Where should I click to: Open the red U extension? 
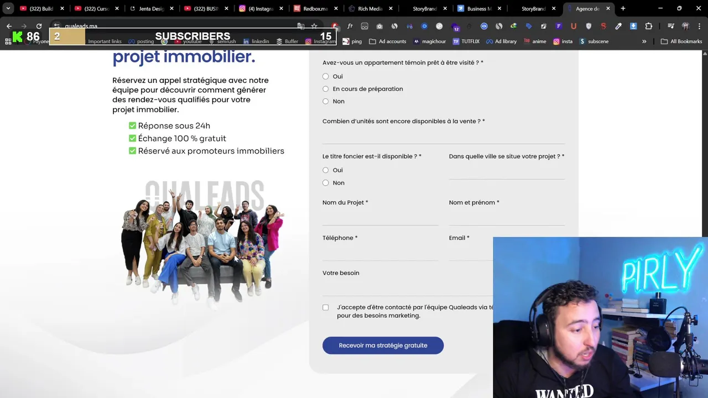click(x=574, y=26)
